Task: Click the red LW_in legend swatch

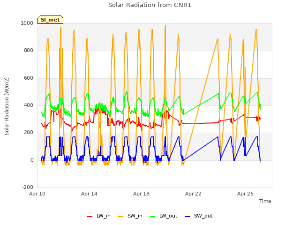Action: pos(90,217)
